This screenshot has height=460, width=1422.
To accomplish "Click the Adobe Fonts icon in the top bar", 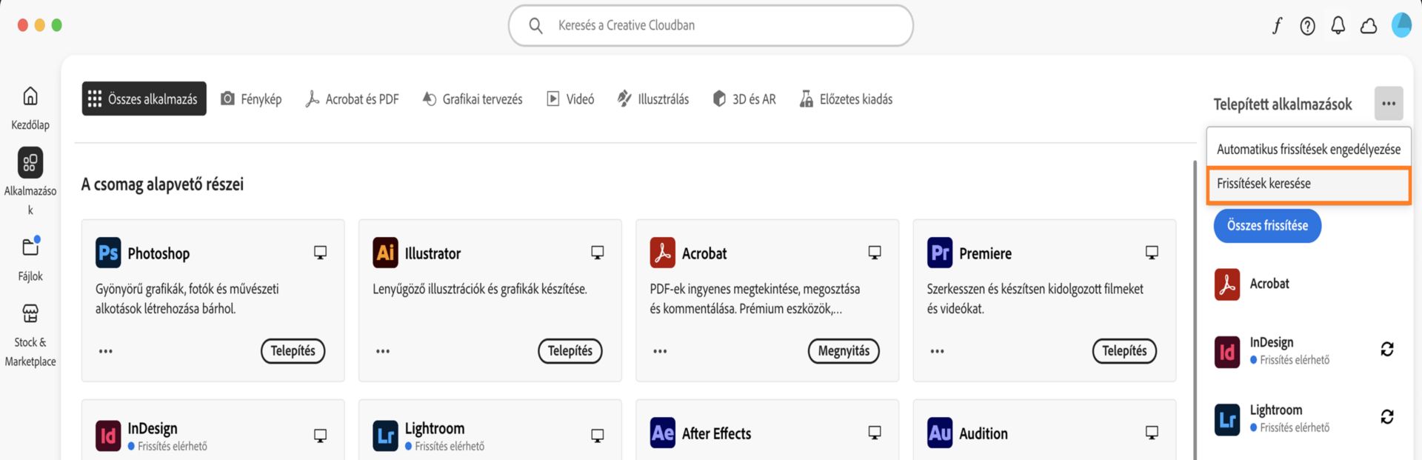I will click(1277, 24).
